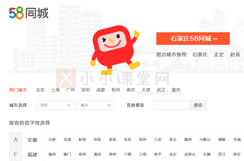Viewport: 244px width, 161px height.
Task: Open city 南安 in 福建 row
Action: [237, 154]
